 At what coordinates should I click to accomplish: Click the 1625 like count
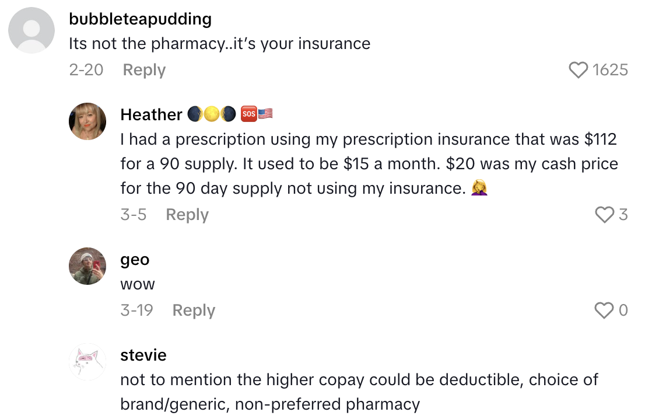tap(609, 69)
